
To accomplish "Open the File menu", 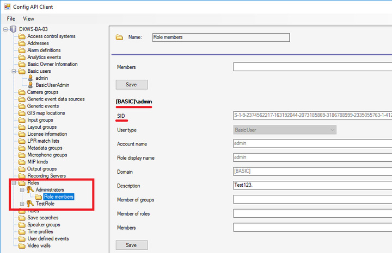I will pyautogui.click(x=11, y=18).
